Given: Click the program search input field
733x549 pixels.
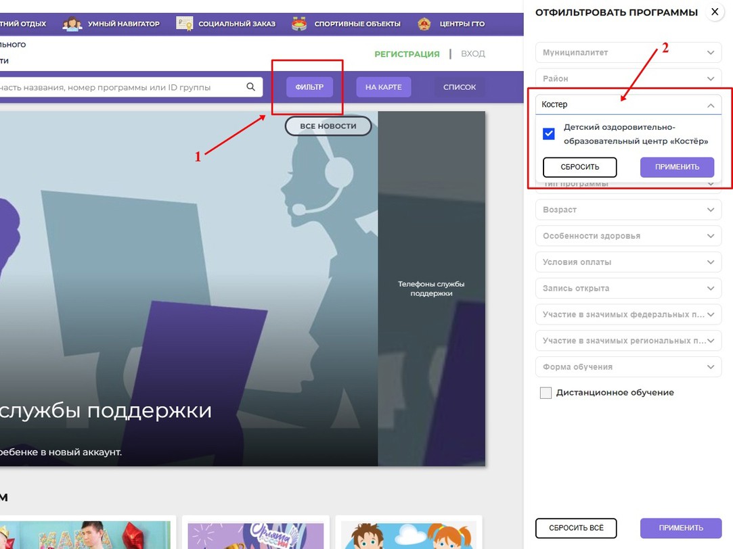Looking at the screenshot, I should (122, 87).
